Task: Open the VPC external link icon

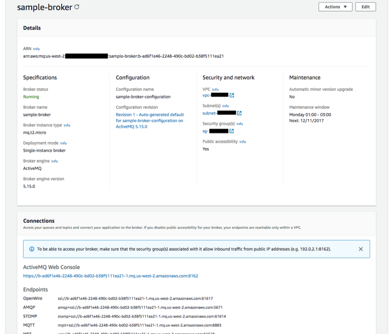Action: pyautogui.click(x=232, y=95)
